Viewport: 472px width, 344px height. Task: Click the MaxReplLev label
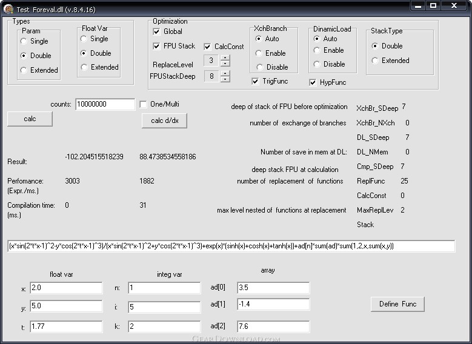[375, 210]
